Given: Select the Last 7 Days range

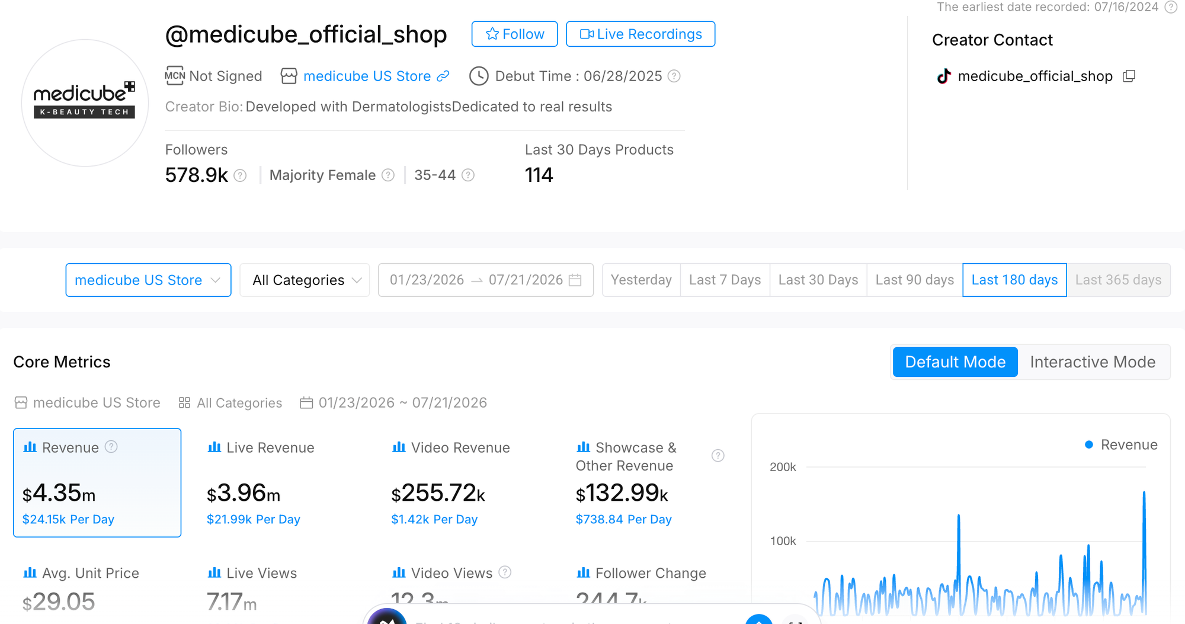Looking at the screenshot, I should pyautogui.click(x=725, y=280).
